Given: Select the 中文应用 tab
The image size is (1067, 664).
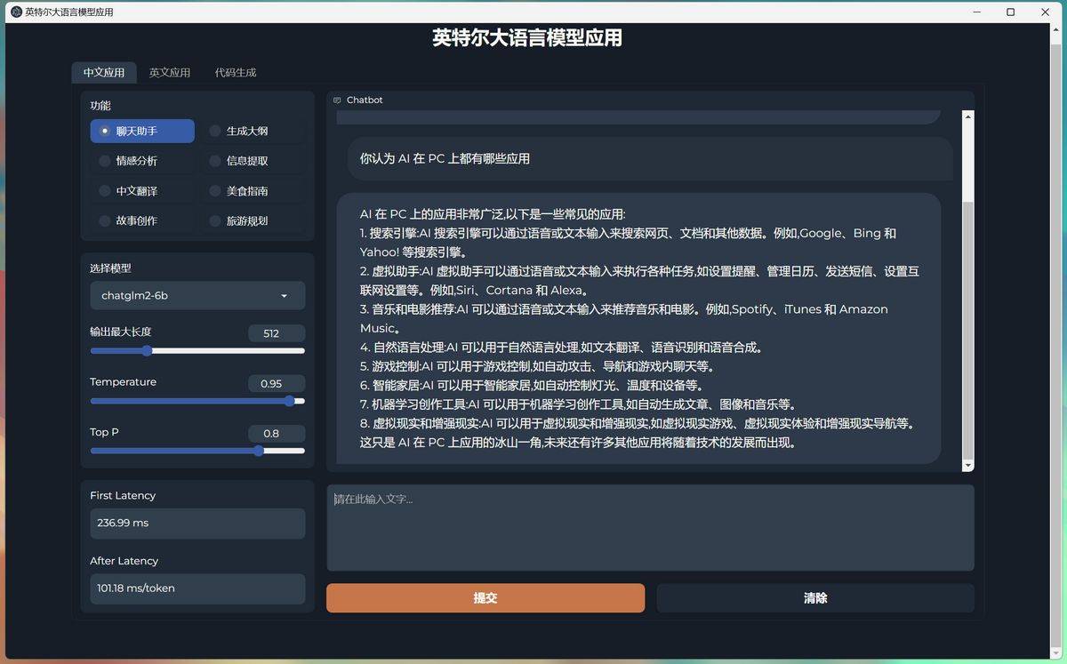Looking at the screenshot, I should [104, 72].
